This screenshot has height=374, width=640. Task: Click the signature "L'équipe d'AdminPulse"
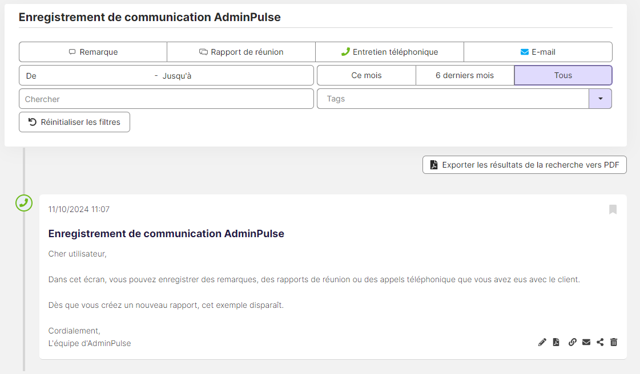(90, 343)
